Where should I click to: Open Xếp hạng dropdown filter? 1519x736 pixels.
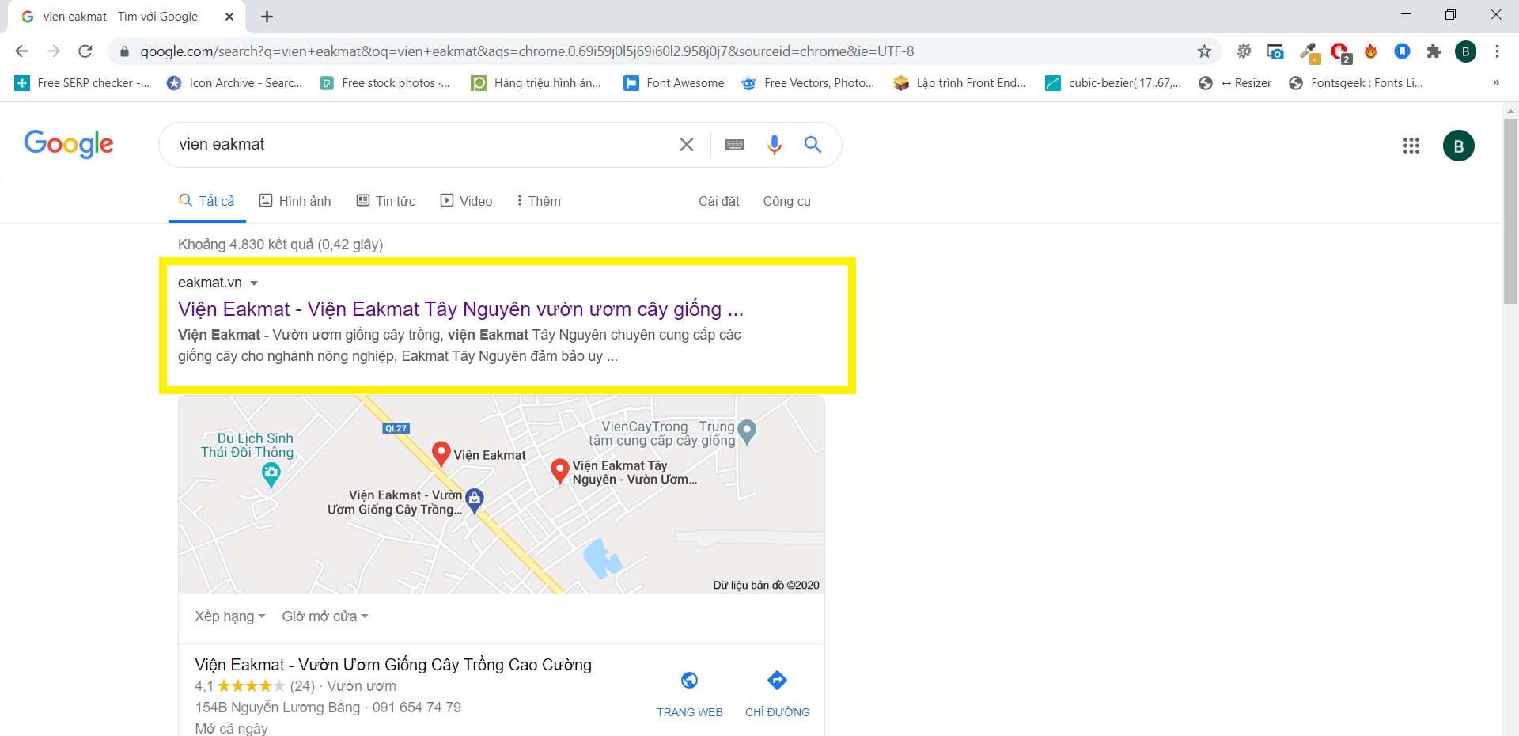tap(229, 616)
